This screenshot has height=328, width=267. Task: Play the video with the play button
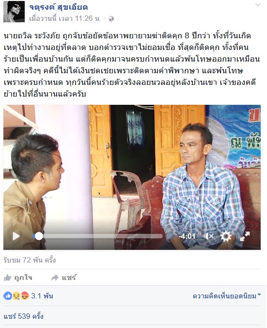pyautogui.click(x=16, y=236)
